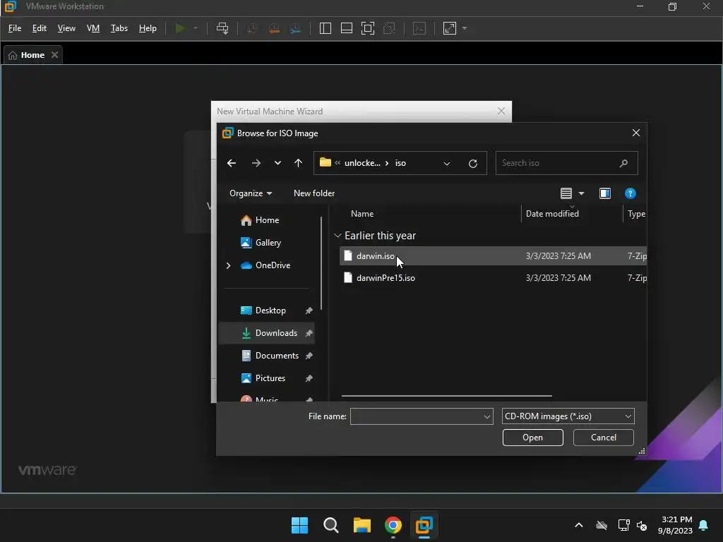
Task: Click the Unity mode toolbar icon
Action: [389, 28]
